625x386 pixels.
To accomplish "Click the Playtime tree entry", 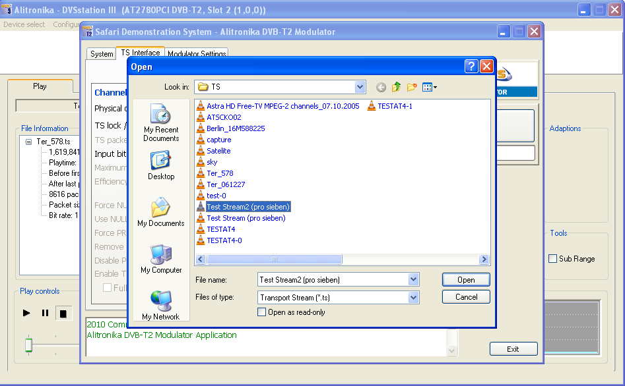I will coord(63,163).
